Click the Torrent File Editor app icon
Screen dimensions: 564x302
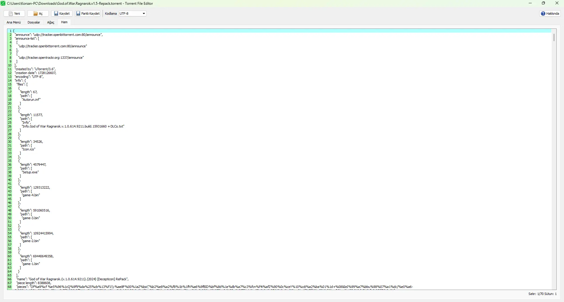pos(3,3)
